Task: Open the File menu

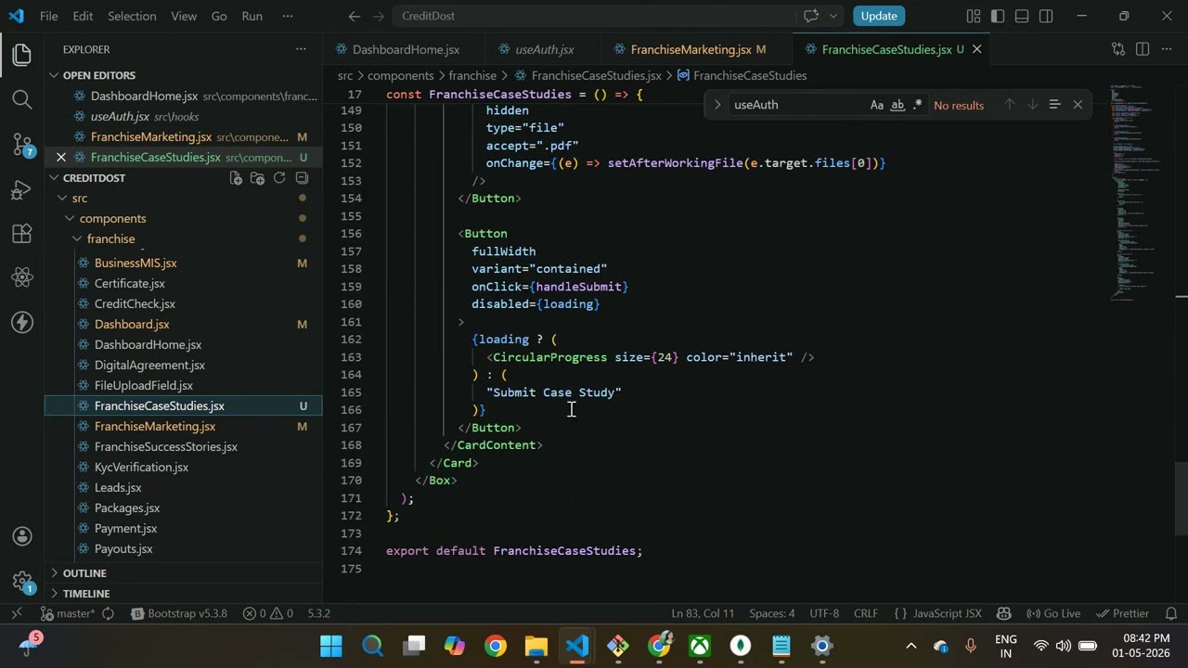Action: point(48,16)
